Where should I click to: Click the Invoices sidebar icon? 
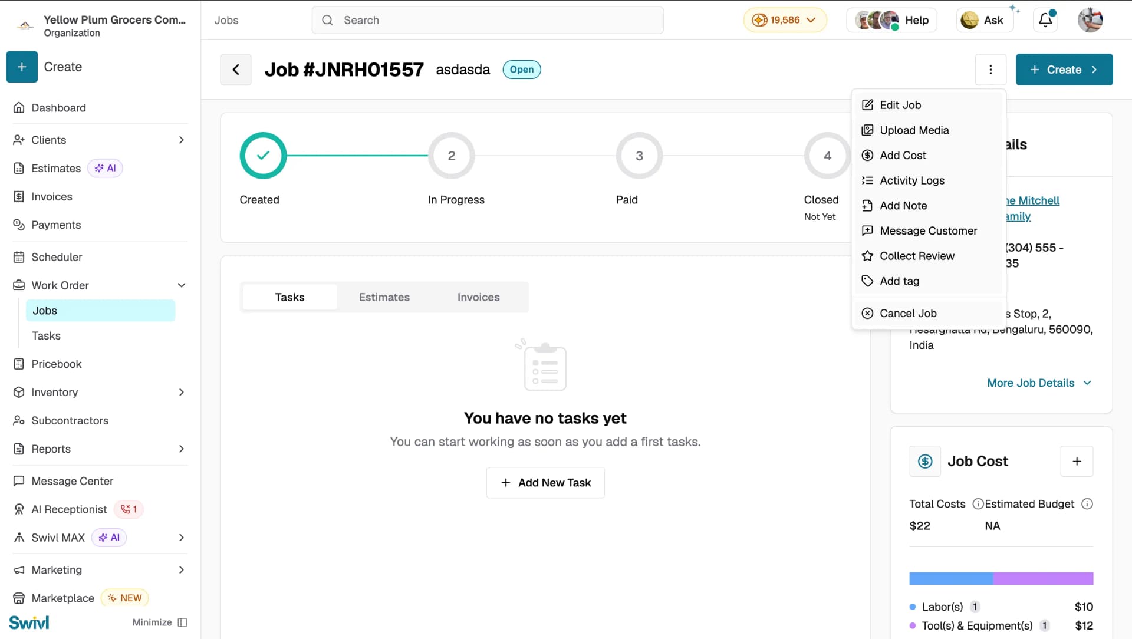click(x=19, y=197)
